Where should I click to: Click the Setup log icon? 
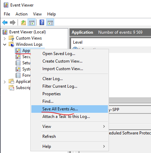(18, 63)
